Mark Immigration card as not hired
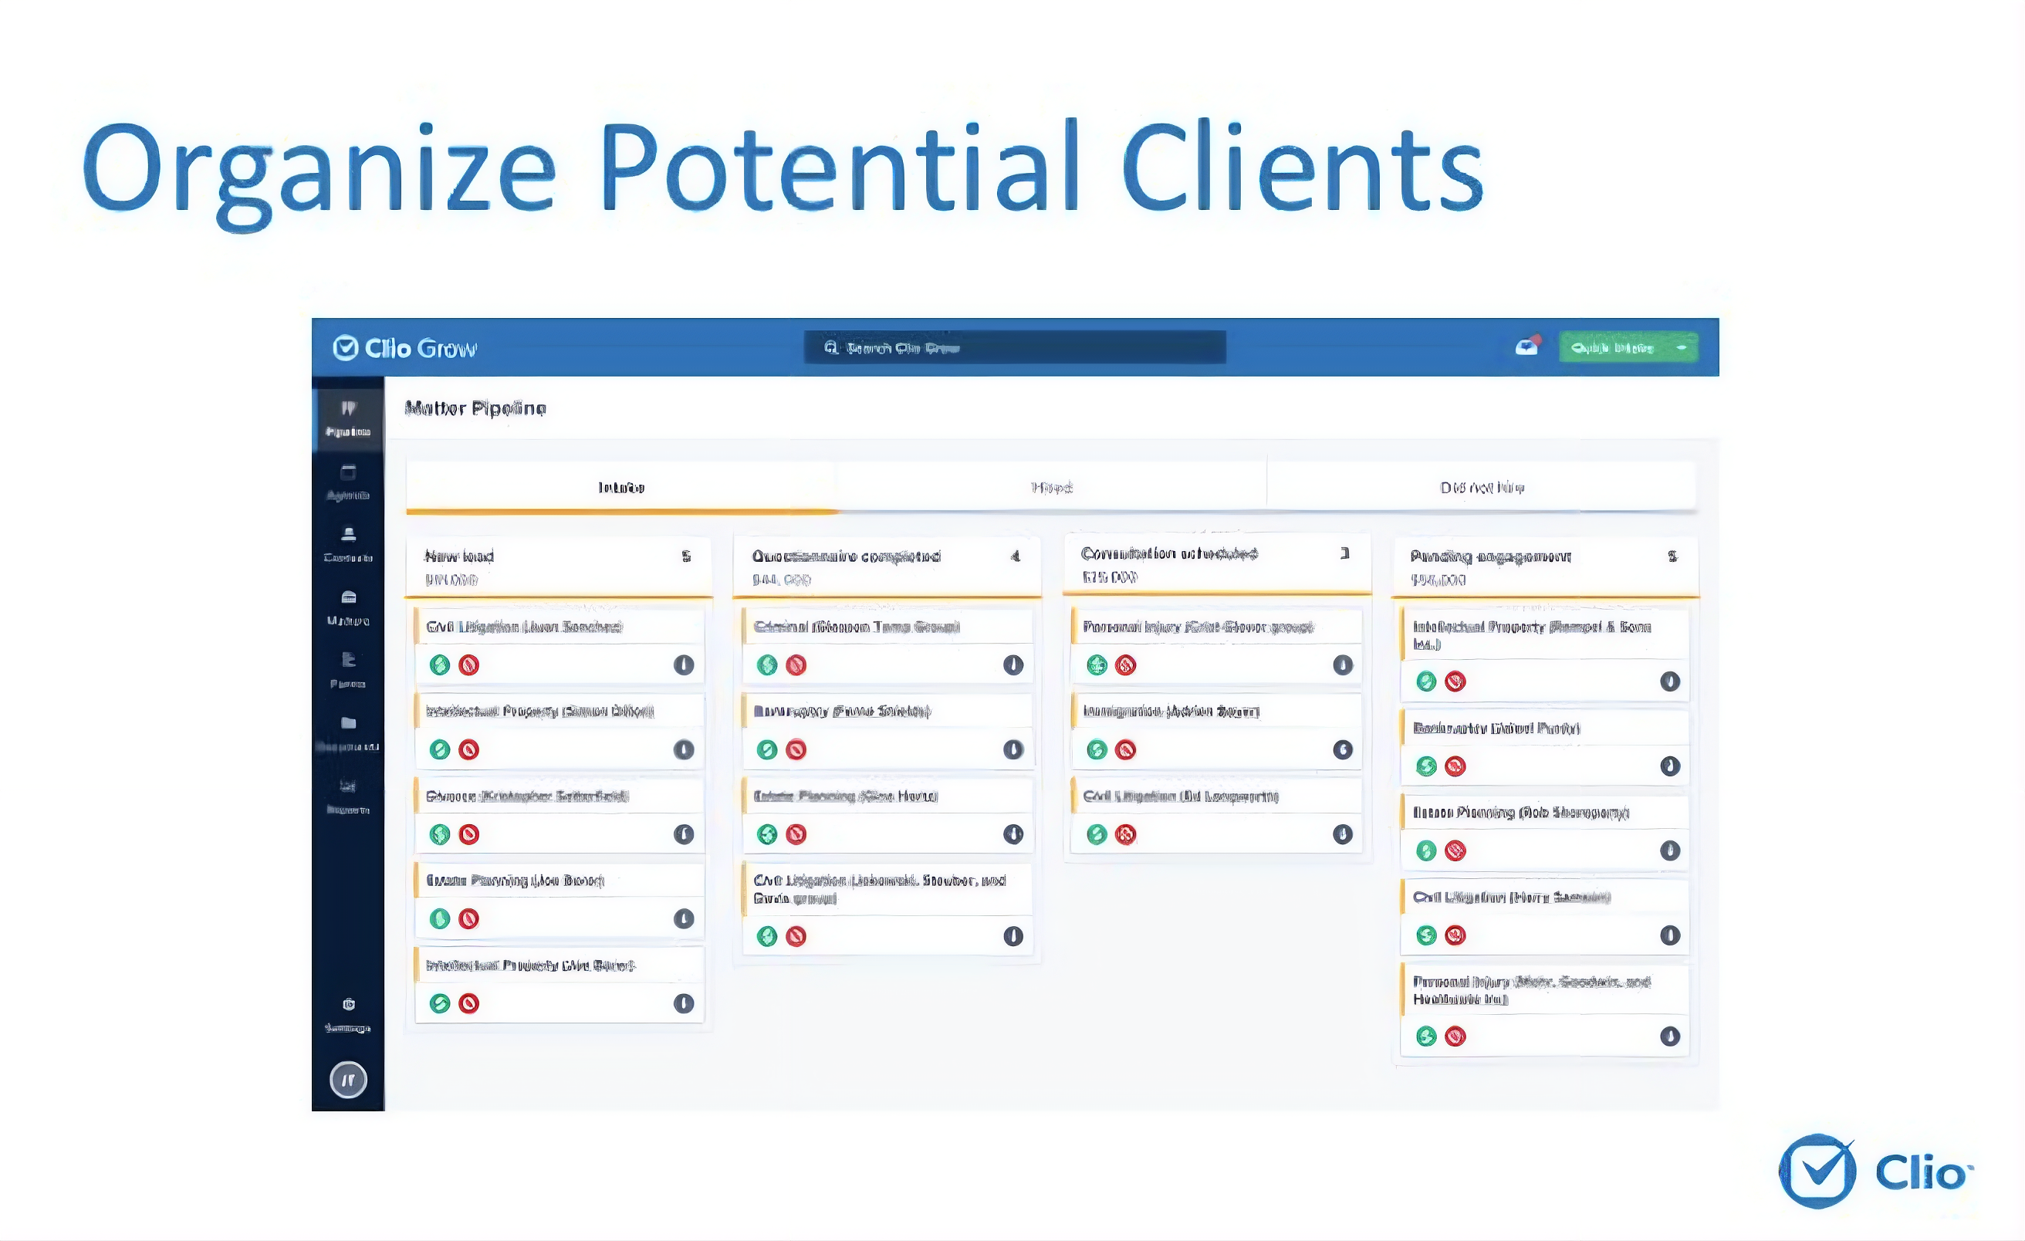The height and width of the screenshot is (1241, 2025). pos(1126,749)
